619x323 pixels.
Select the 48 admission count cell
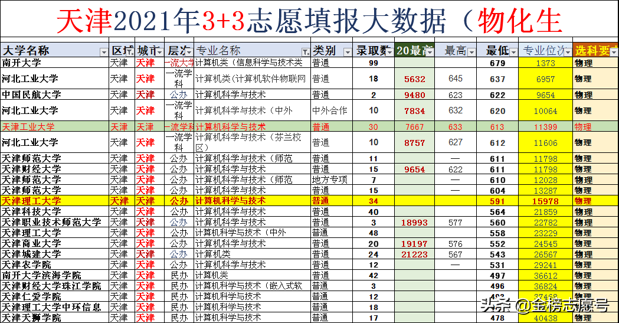374,233
